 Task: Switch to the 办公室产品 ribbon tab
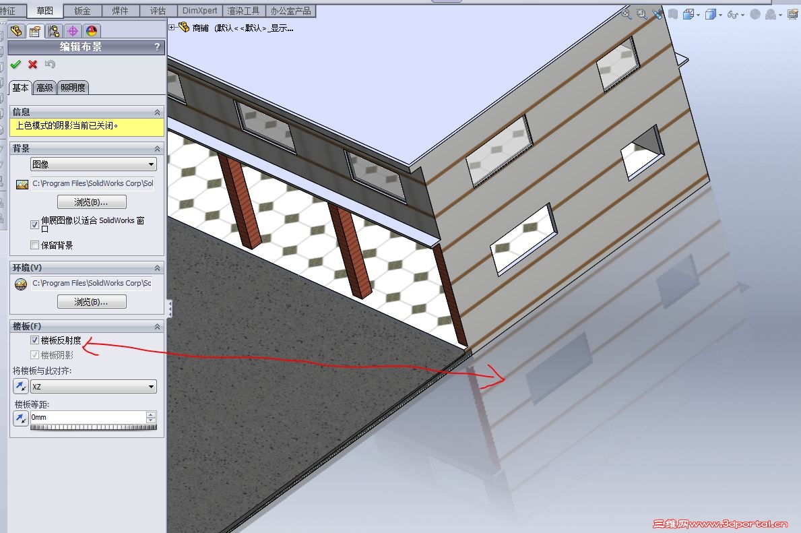point(290,11)
